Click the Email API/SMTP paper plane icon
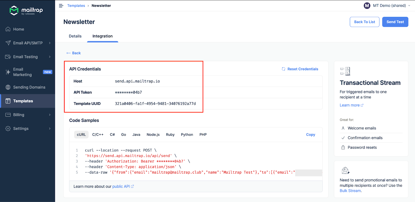Screen dimensions: 415x202 [8, 43]
